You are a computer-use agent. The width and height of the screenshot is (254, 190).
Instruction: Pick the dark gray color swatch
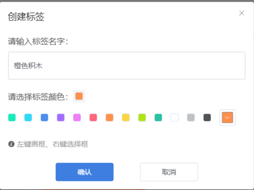pyautogui.click(x=207, y=117)
